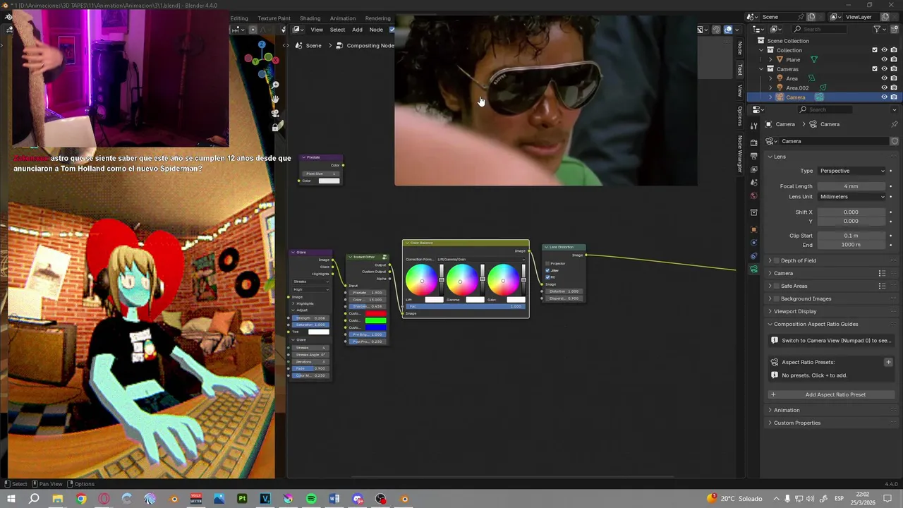Open the Windows Start menu

pyautogui.click(x=11, y=499)
